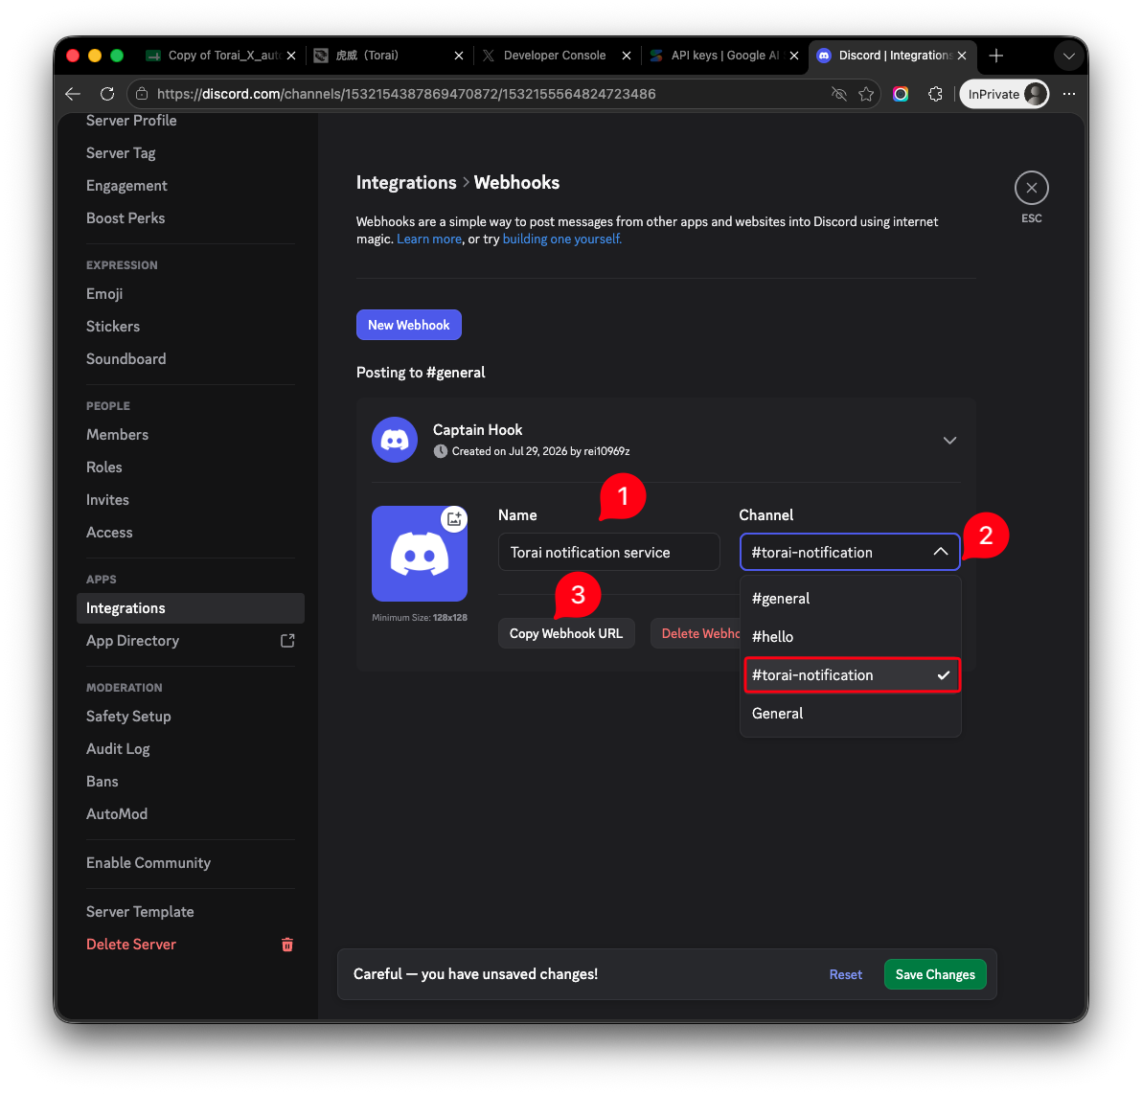1142x1094 pixels.
Task: Click the browser back arrow
Action: tap(73, 94)
